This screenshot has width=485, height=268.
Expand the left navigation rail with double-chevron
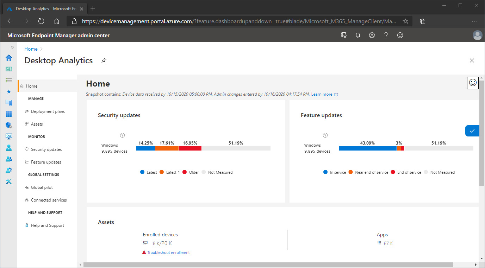tap(12, 47)
